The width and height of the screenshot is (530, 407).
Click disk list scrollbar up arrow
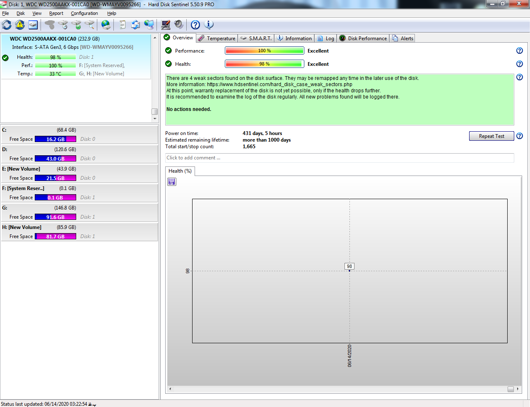pos(155,37)
